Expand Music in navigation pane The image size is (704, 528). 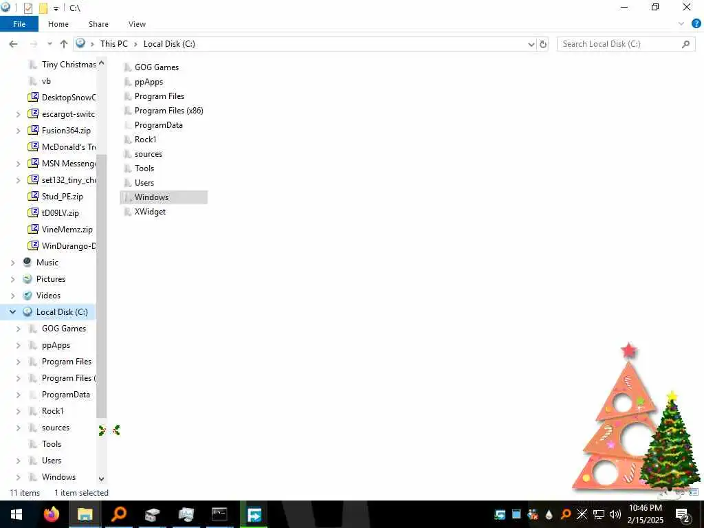pyautogui.click(x=13, y=263)
